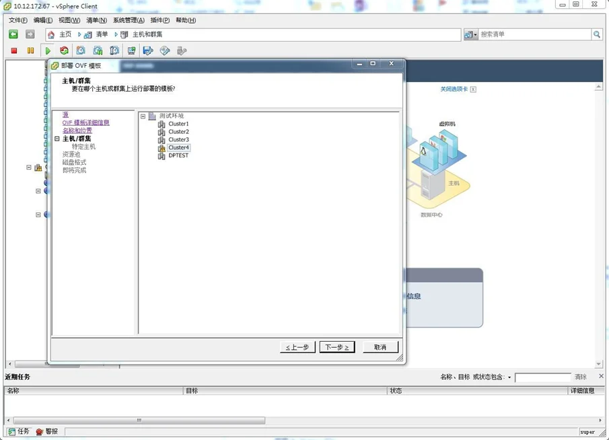Go to home via house icon
Image resolution: width=609 pixels, height=440 pixels.
pos(51,34)
